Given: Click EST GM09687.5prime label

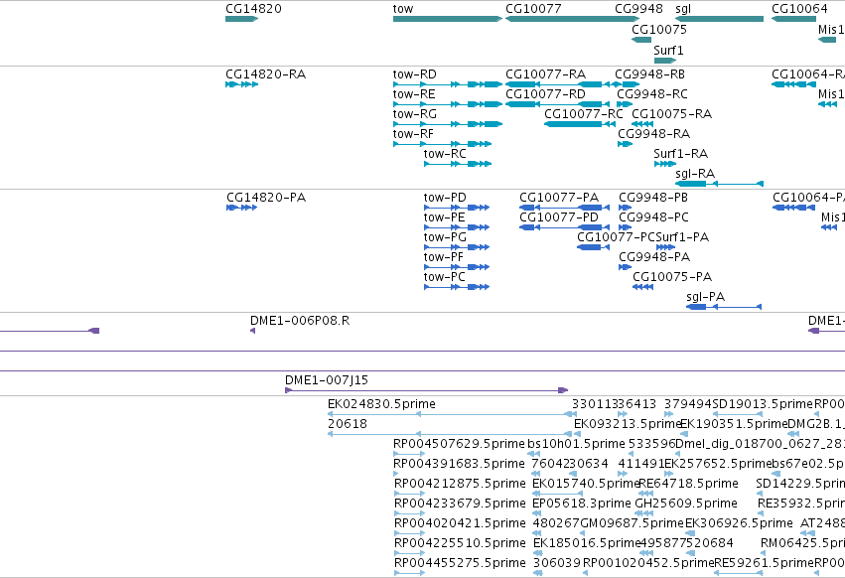Looking at the screenshot, I should point(632,523).
